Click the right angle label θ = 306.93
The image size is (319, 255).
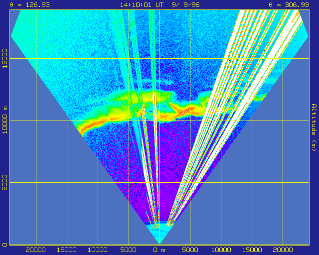tap(289, 4)
